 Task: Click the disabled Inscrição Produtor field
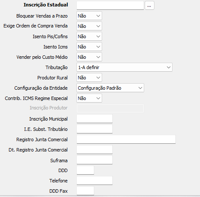(x=110, y=108)
